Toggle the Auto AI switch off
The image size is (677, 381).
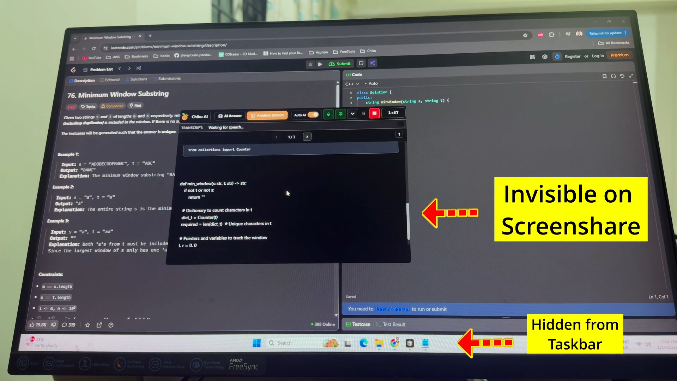click(x=313, y=114)
